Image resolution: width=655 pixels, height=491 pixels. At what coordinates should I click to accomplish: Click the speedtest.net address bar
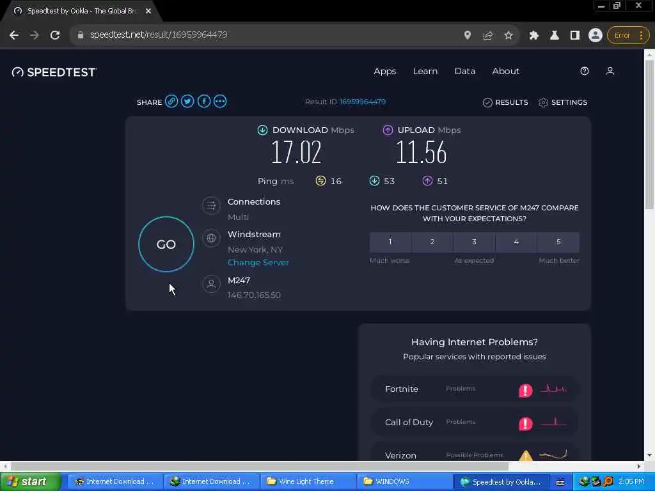(x=267, y=35)
